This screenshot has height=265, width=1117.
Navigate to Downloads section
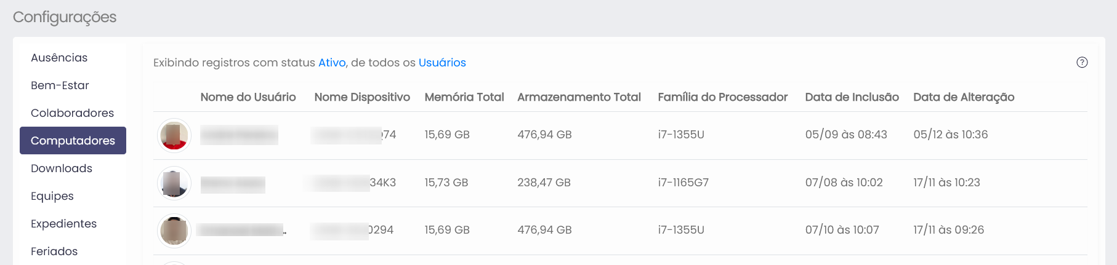point(62,168)
